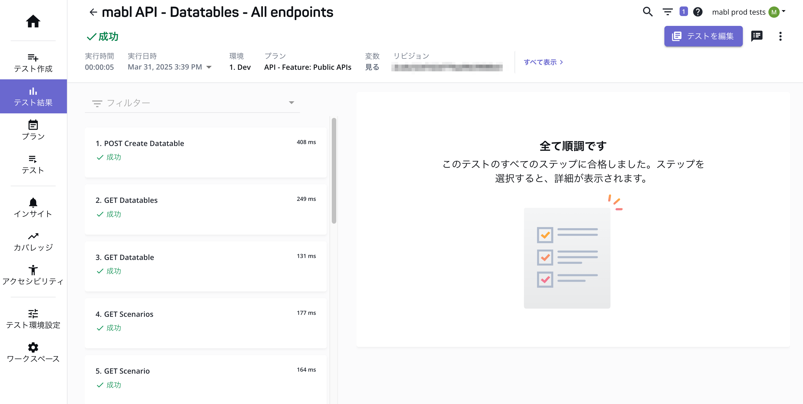Open the comments icon next to edit button
Viewport: 803px width, 404px height.
click(x=757, y=36)
